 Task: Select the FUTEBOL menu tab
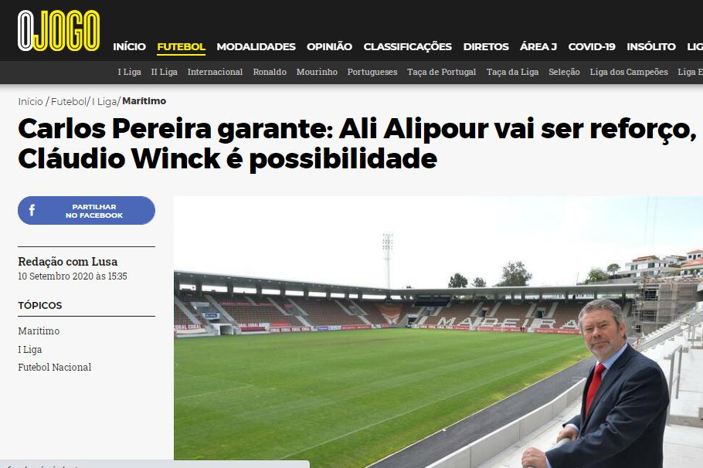click(x=181, y=46)
